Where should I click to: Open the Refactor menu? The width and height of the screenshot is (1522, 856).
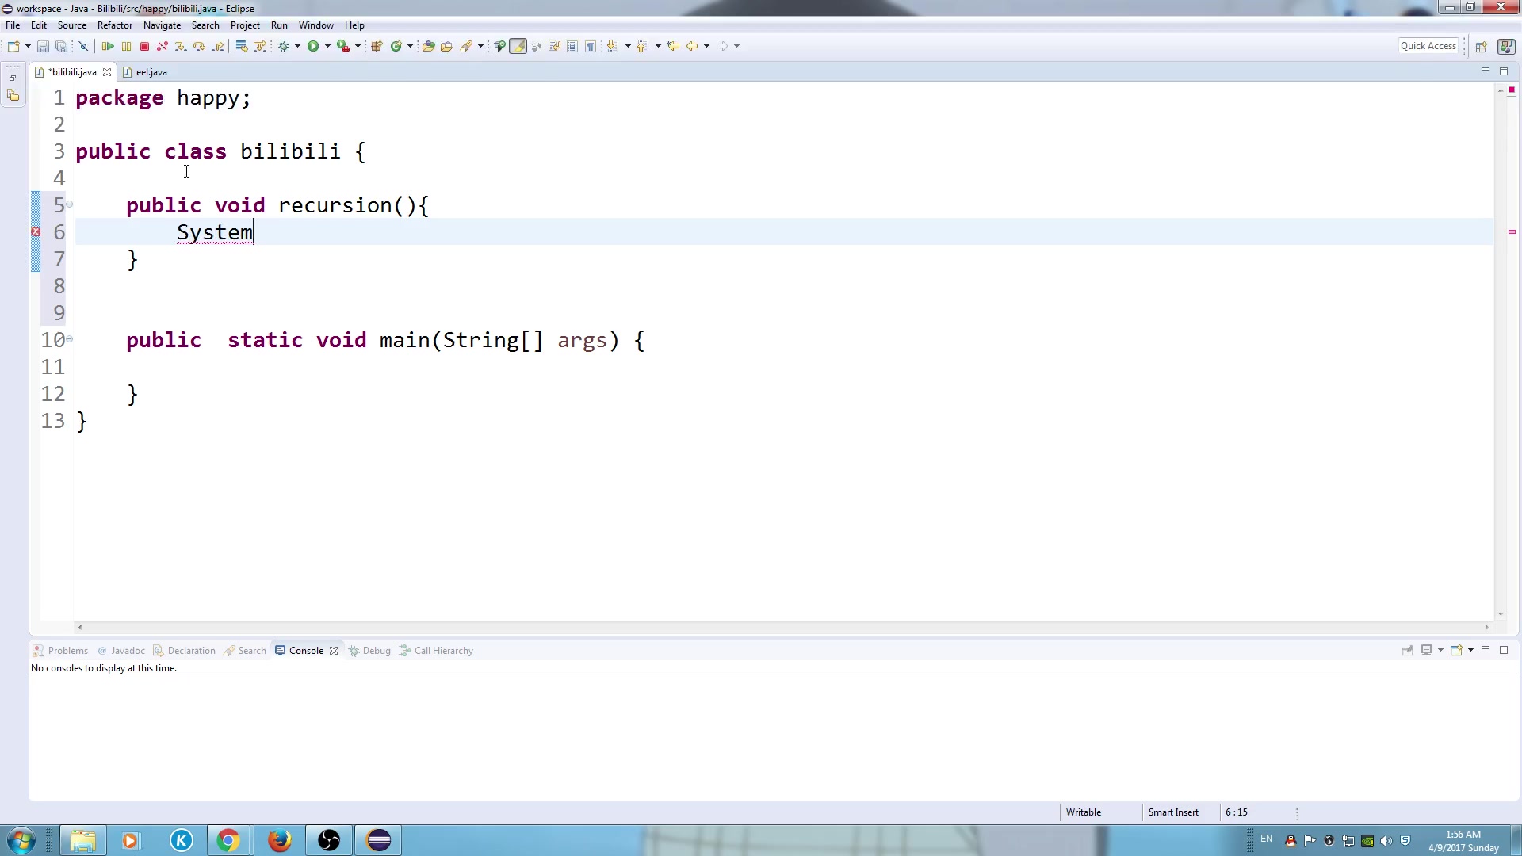114,25
